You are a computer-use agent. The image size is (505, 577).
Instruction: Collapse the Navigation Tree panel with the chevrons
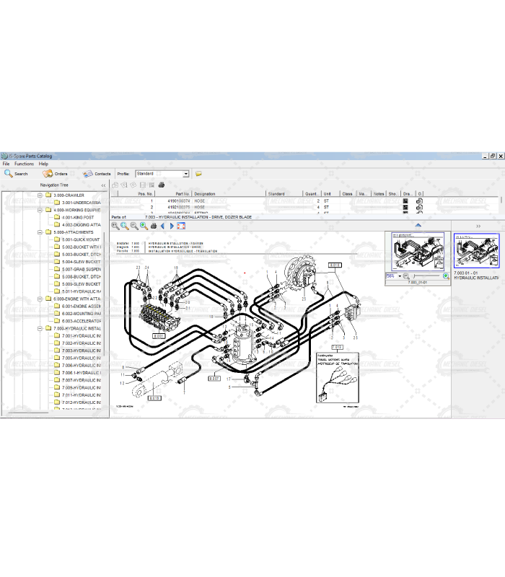point(102,185)
